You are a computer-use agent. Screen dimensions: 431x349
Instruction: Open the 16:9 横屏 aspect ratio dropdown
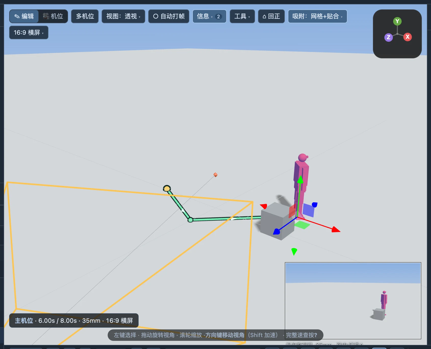29,33
